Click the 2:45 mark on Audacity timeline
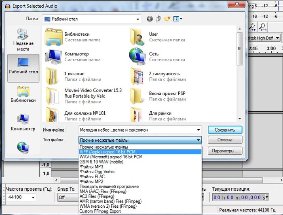This screenshot has height=215, width=283. [253, 49]
